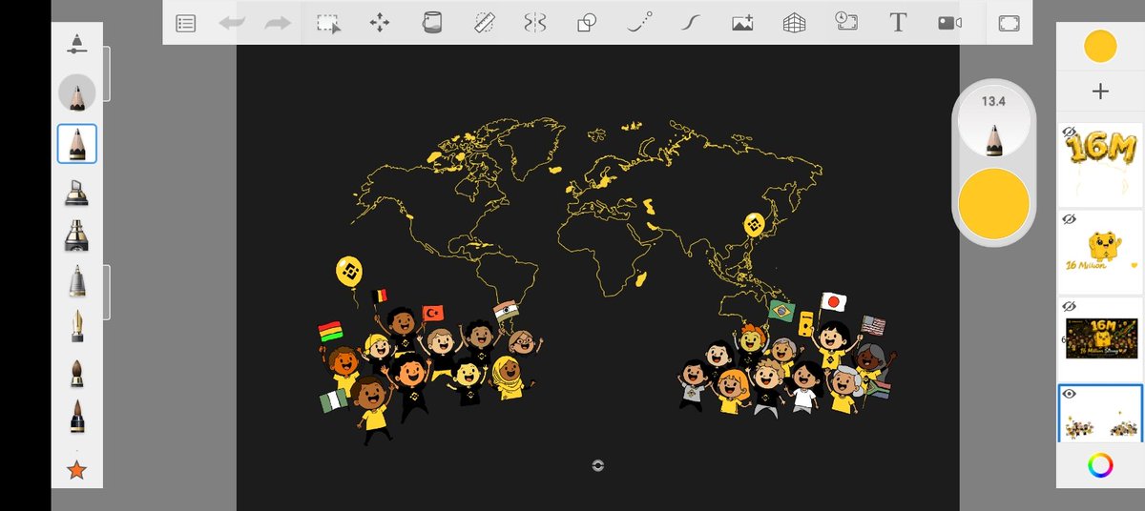Select the 16M balloons layer thumbnail
The height and width of the screenshot is (511, 1145).
pyautogui.click(x=1100, y=165)
